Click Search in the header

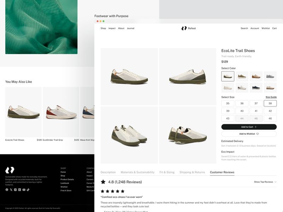pos(244,28)
